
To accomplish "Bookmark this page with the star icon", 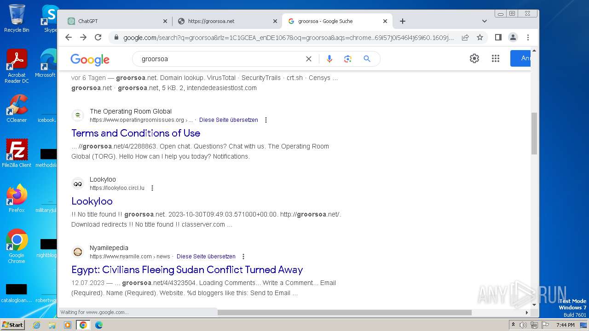I will tap(480, 37).
